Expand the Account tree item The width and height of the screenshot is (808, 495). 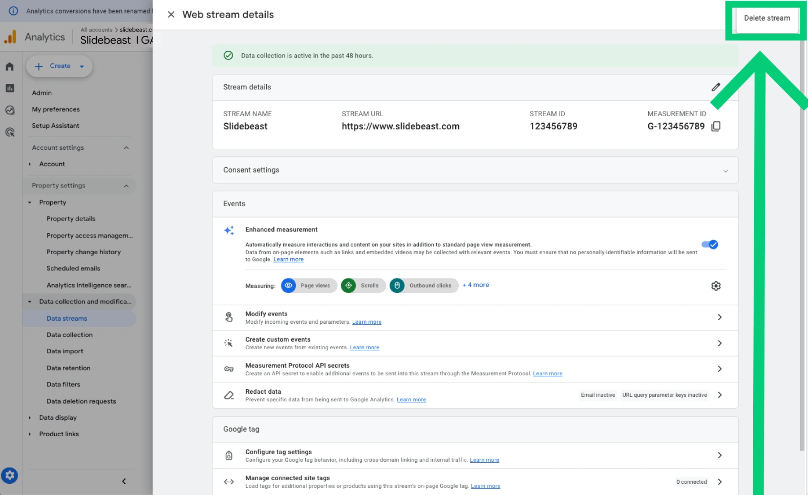(x=30, y=164)
